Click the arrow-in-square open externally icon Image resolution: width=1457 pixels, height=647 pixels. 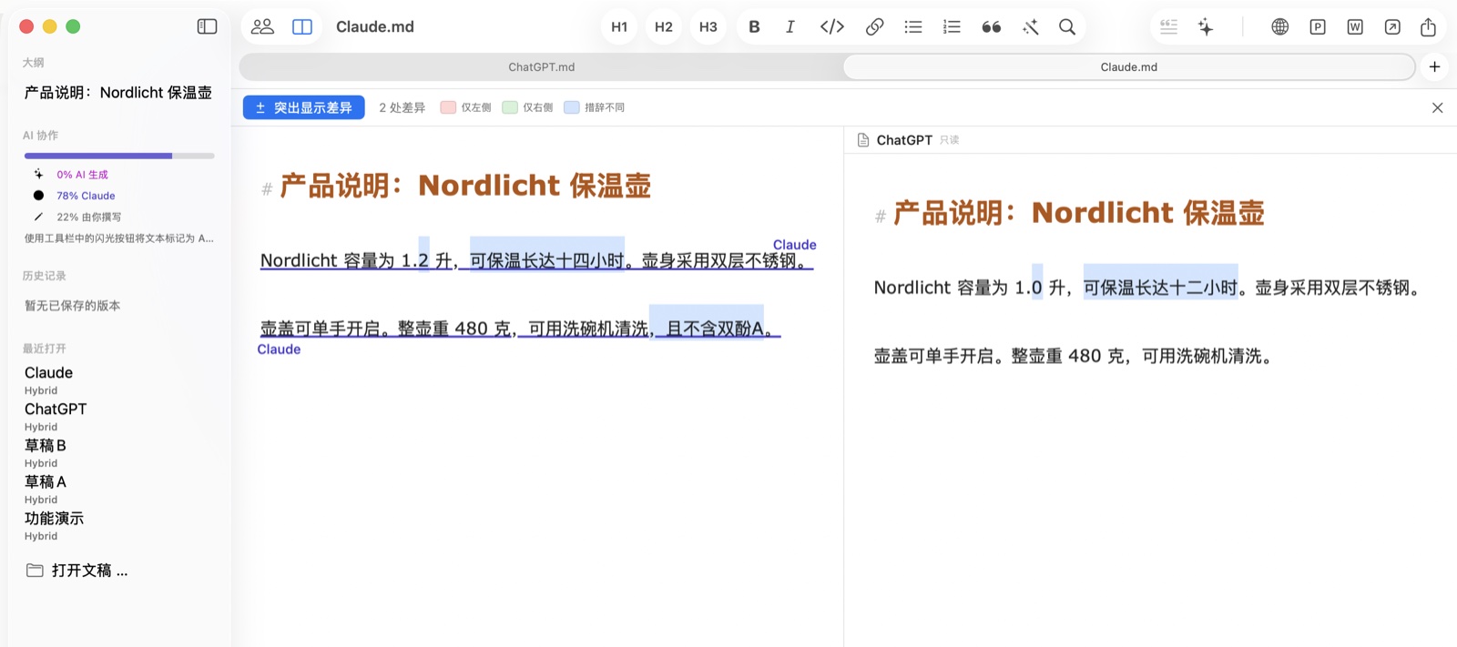pyautogui.click(x=1392, y=26)
